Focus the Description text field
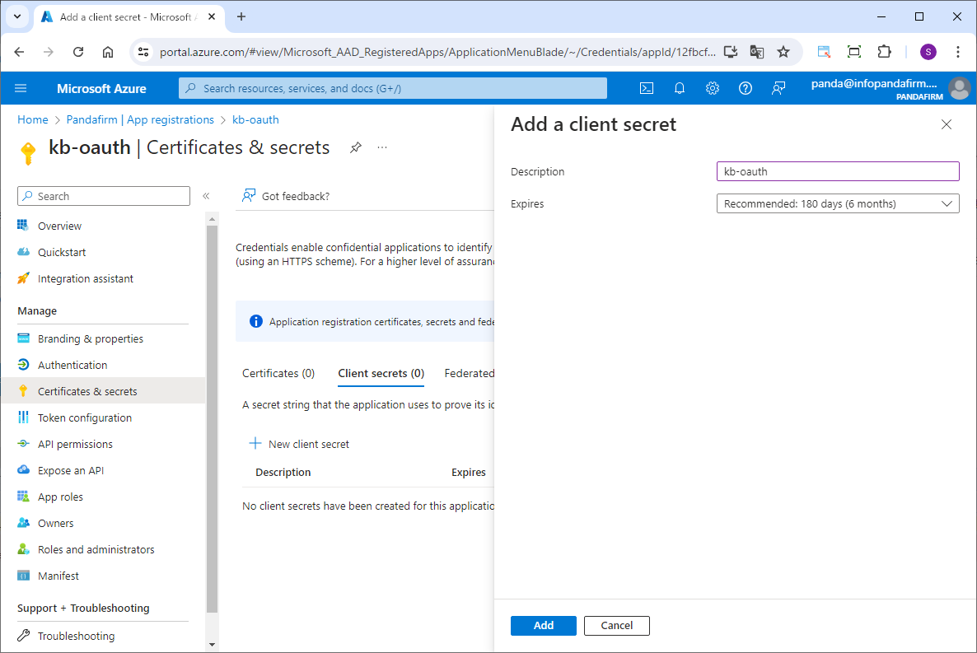 coord(838,171)
